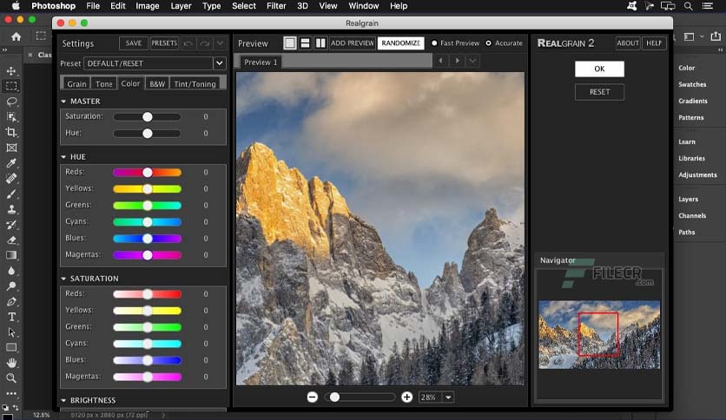
Task: Choose vertical split preview layout
Action: (x=320, y=43)
